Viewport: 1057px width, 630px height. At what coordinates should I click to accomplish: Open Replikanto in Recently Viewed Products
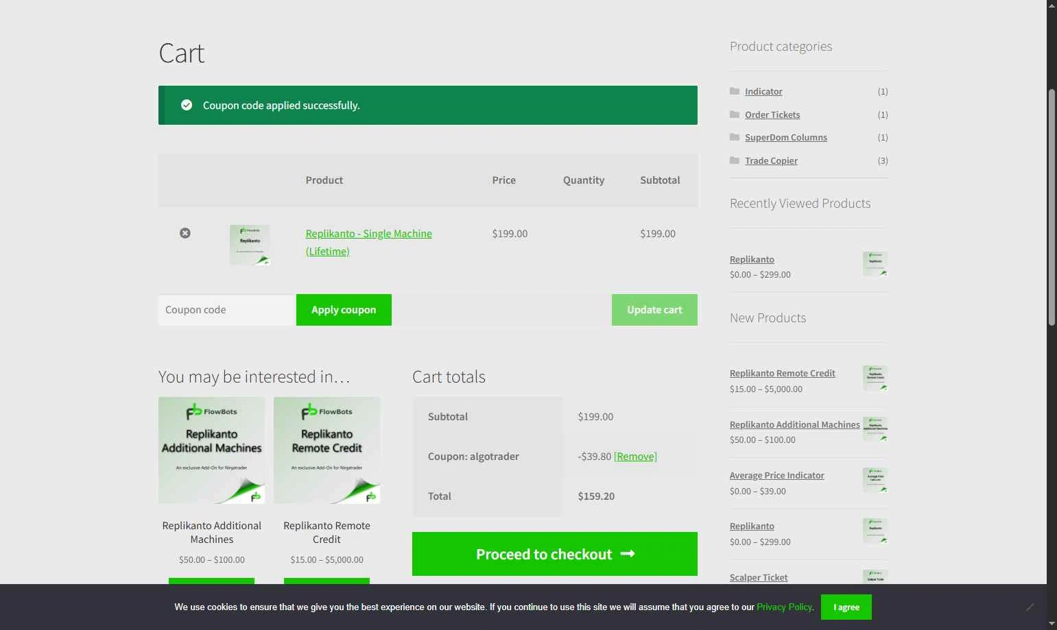point(752,259)
